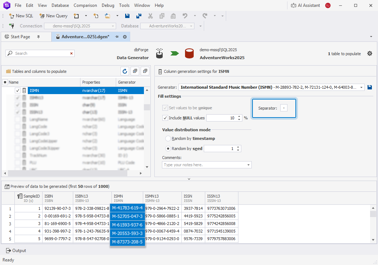Select preview cell 3937-7814
Viewport: 378px width, 265px height.
193,208
